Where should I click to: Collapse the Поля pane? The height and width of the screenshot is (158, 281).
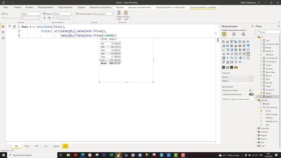point(279,26)
